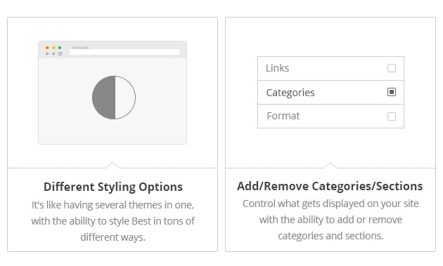Viewport: 443px width, 266px height.
Task: Click the forward arrow in the browser mockup
Action: pos(53,53)
